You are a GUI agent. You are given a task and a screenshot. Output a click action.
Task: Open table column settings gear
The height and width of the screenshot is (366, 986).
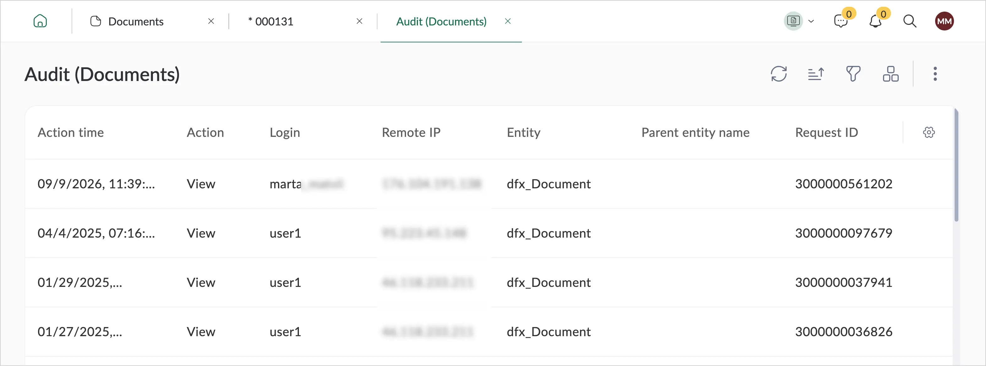929,132
